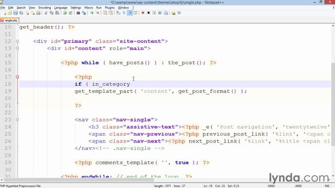
Task: Click the Zoom Out toolbar icon
Action: (x=97, y=13)
